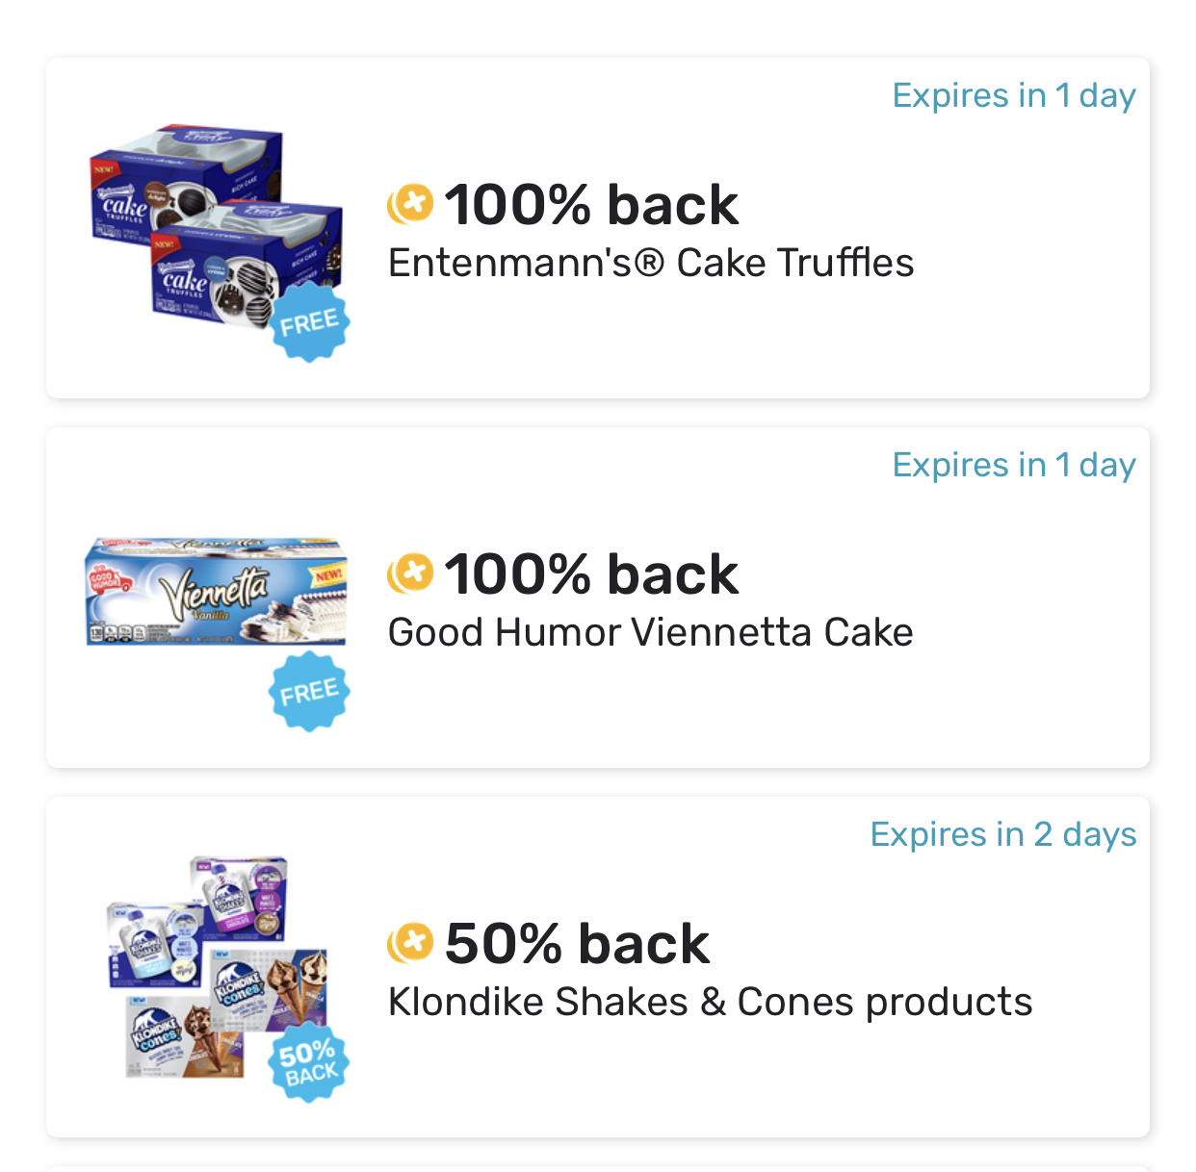Click 'Expires in 2 days' on Klondike offer

1002,834
